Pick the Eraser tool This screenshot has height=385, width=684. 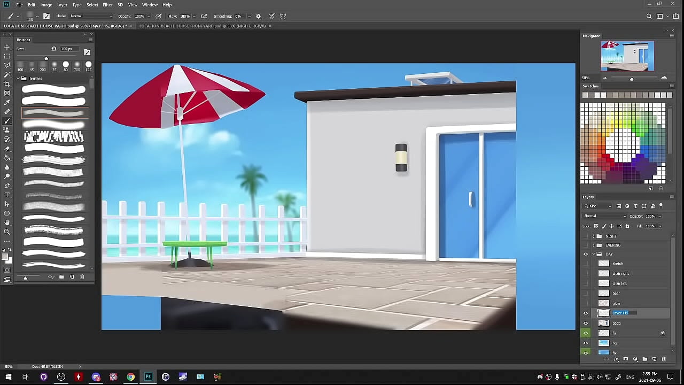(7, 149)
